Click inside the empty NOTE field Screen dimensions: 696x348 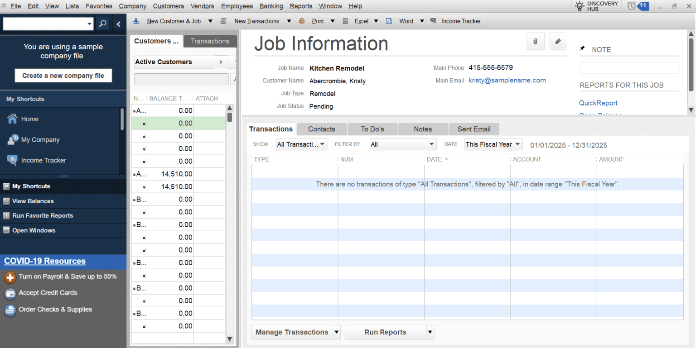pos(629,67)
